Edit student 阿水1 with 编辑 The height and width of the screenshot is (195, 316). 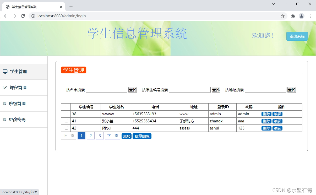tap(277, 128)
